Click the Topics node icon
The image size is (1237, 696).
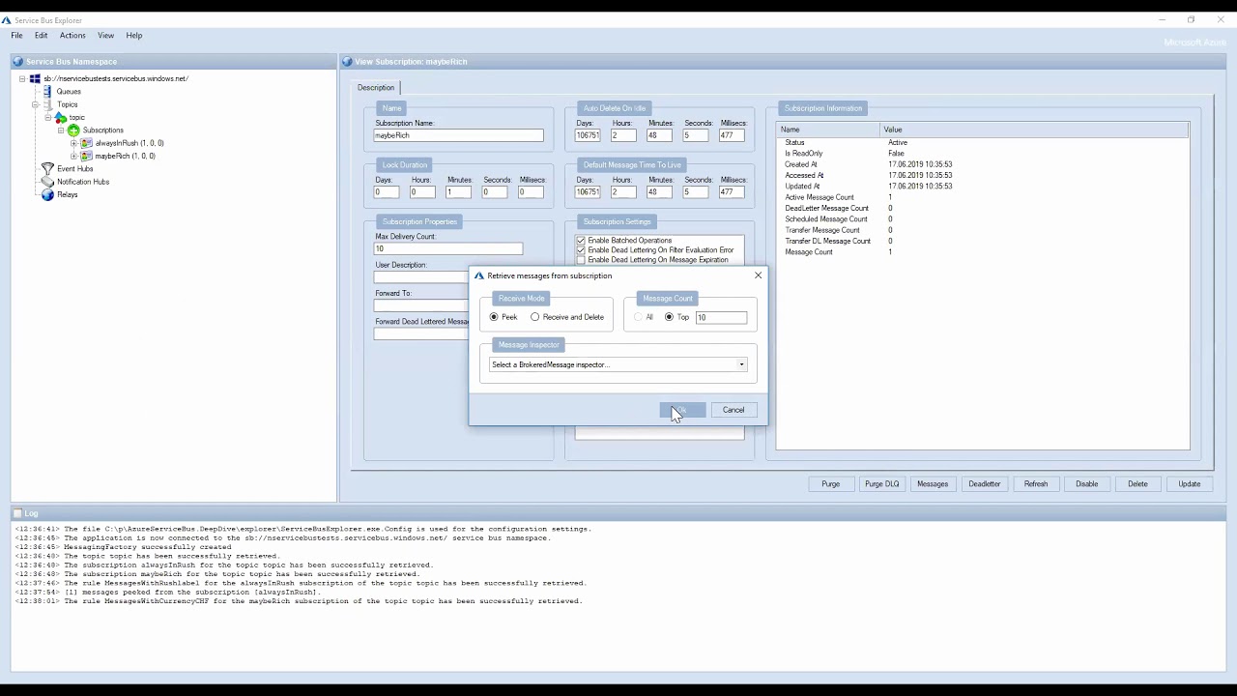tap(47, 104)
